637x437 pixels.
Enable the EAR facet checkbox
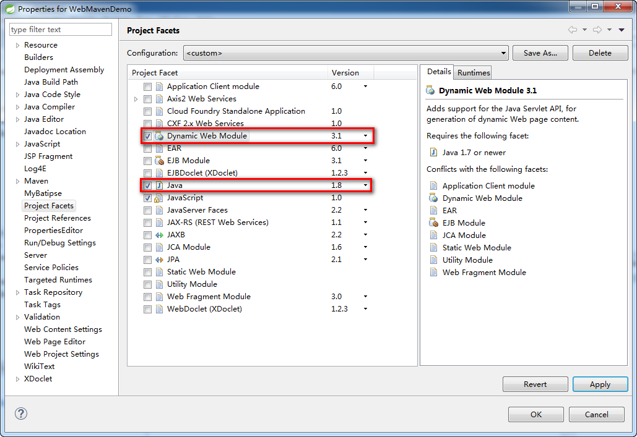click(x=147, y=148)
